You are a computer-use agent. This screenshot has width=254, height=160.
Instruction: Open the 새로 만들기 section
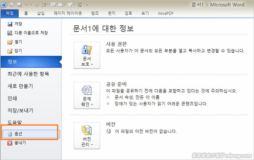click(x=20, y=86)
